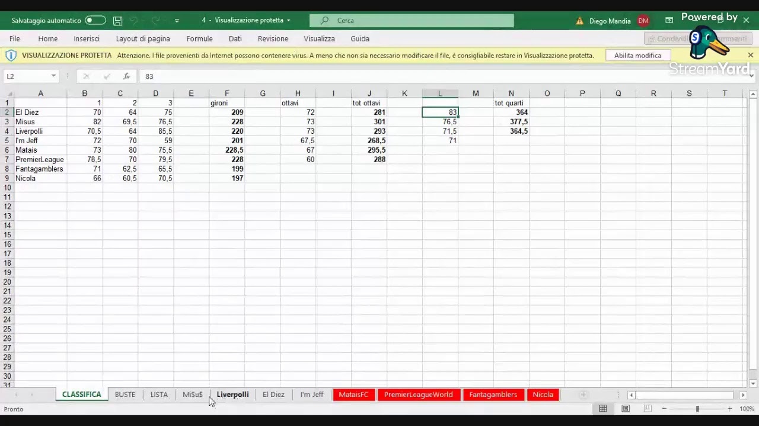Open the CLASSIFICA sheet tab
The image size is (759, 426).
pos(82,395)
